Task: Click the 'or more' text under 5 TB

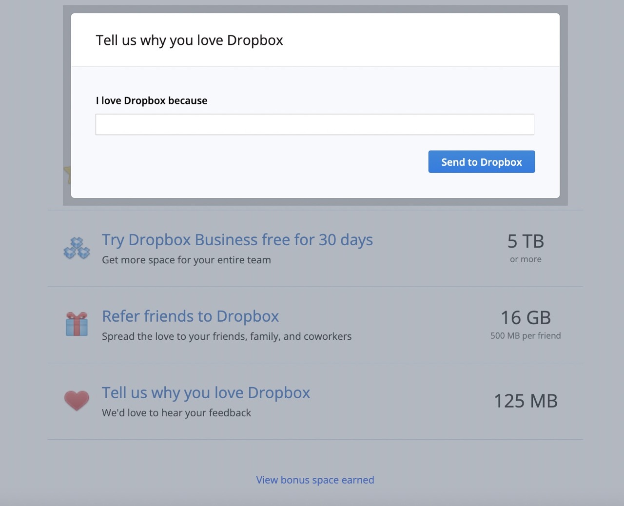Action: tap(526, 259)
